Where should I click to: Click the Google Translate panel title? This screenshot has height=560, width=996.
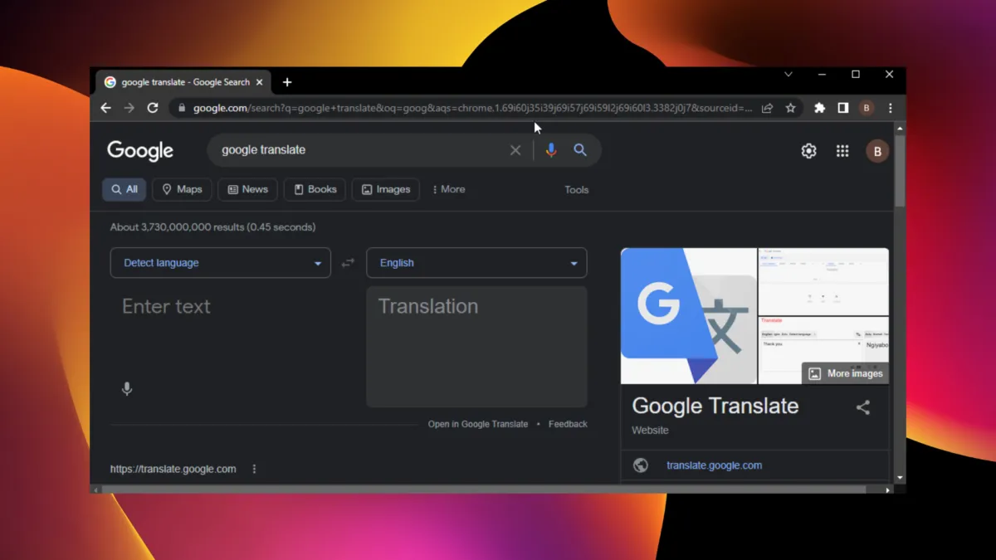coord(715,406)
